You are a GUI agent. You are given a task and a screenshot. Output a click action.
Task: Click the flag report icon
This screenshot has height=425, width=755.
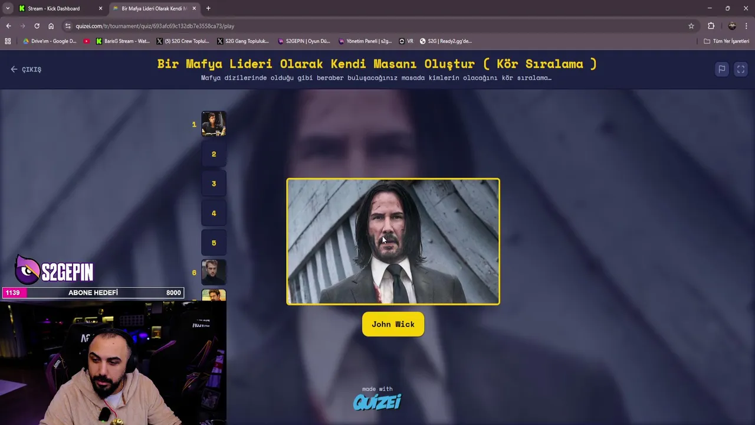(x=721, y=69)
